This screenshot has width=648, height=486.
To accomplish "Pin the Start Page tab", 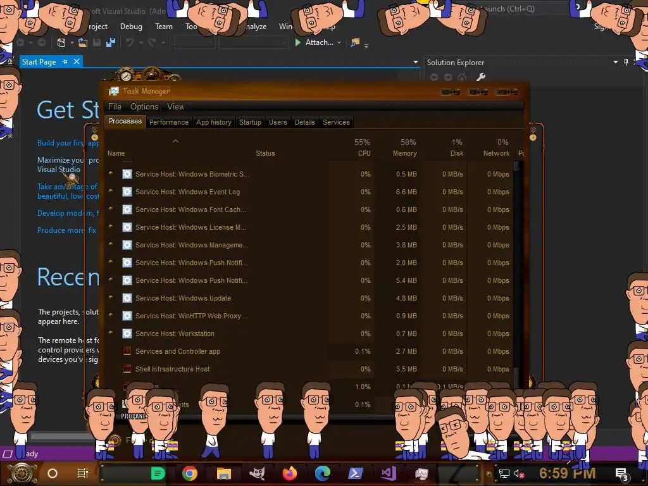I will (x=65, y=61).
